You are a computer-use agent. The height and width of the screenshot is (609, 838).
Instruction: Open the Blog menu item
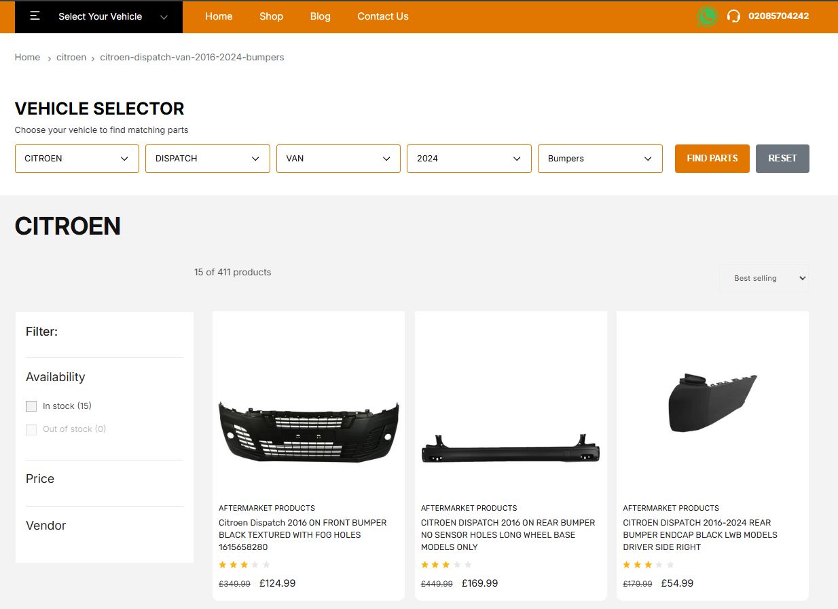click(320, 16)
